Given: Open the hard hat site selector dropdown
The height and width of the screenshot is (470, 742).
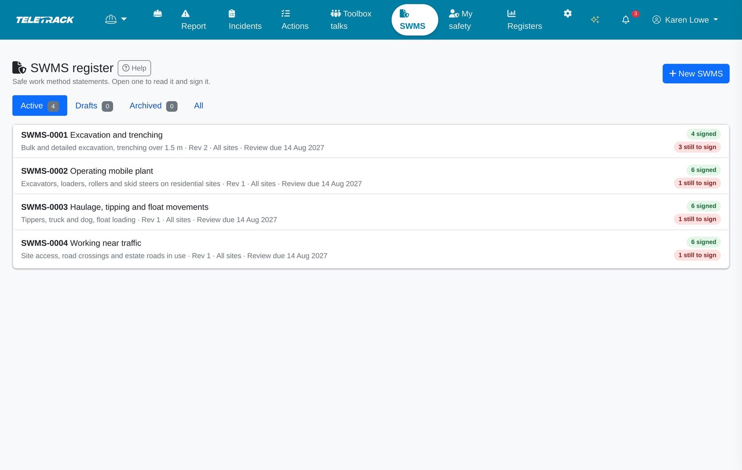Looking at the screenshot, I should pos(116,19).
